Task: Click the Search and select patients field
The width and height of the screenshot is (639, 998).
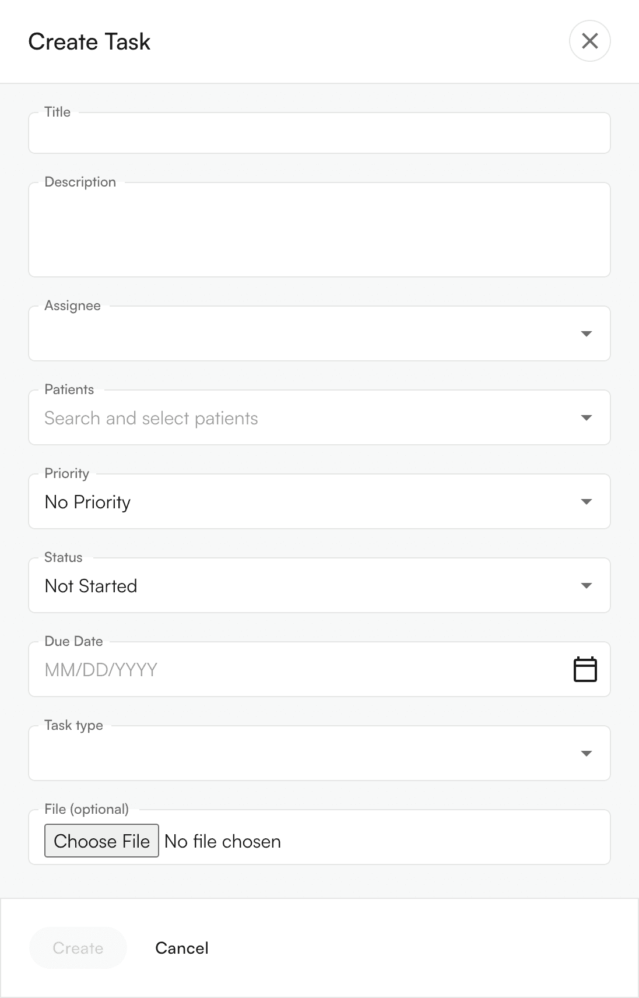Action: (233, 419)
